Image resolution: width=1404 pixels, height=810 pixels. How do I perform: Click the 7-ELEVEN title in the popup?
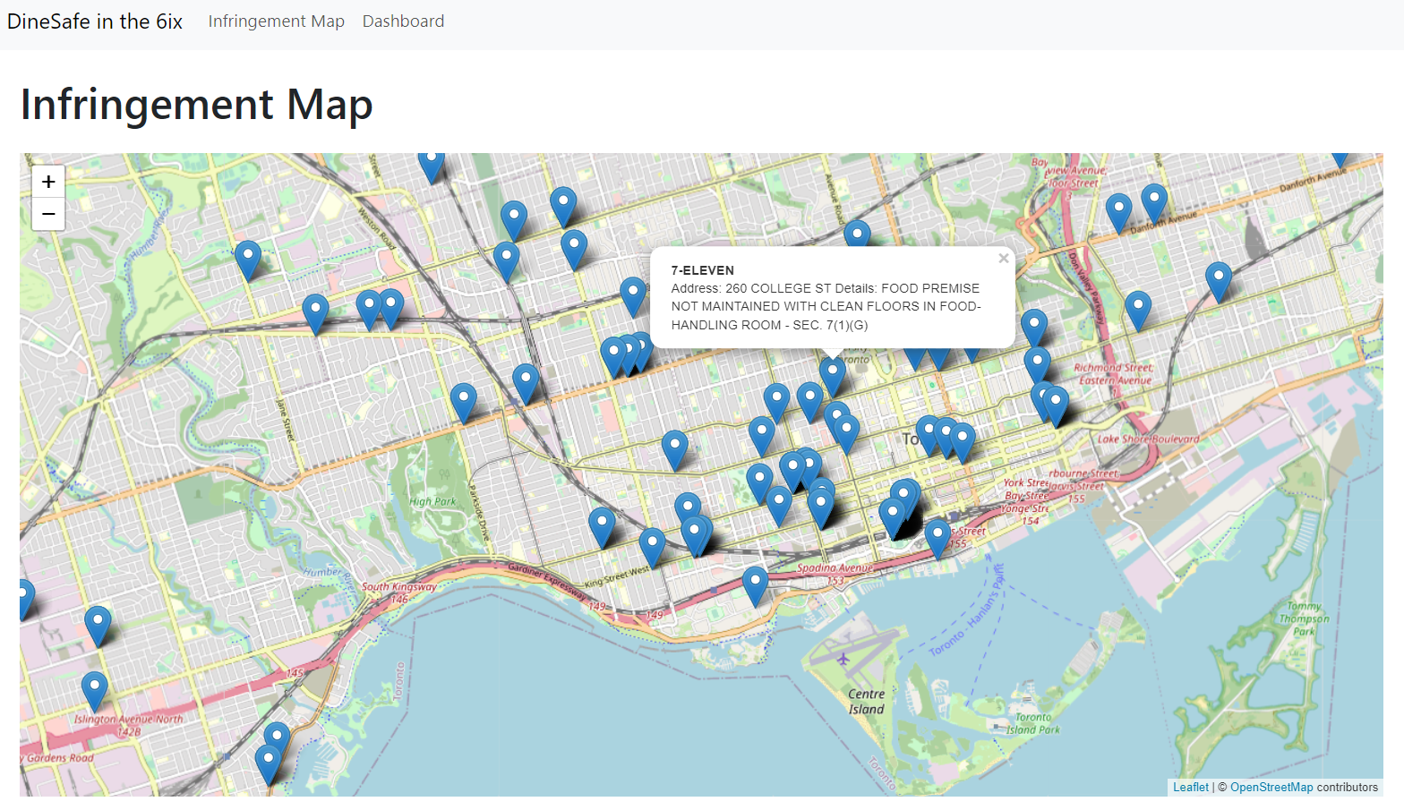(703, 270)
